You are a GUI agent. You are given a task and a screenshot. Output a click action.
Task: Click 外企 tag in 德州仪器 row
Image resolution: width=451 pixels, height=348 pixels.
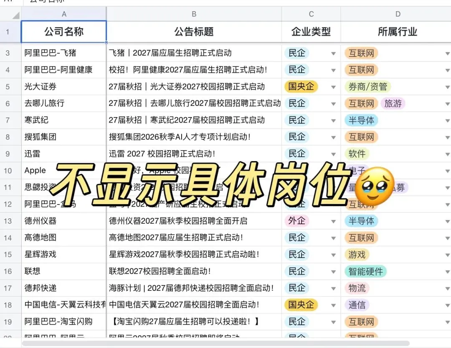296,221
